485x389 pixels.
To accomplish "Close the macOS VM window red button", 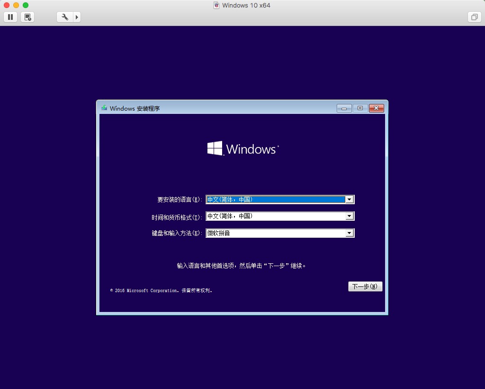I will click(7, 5).
